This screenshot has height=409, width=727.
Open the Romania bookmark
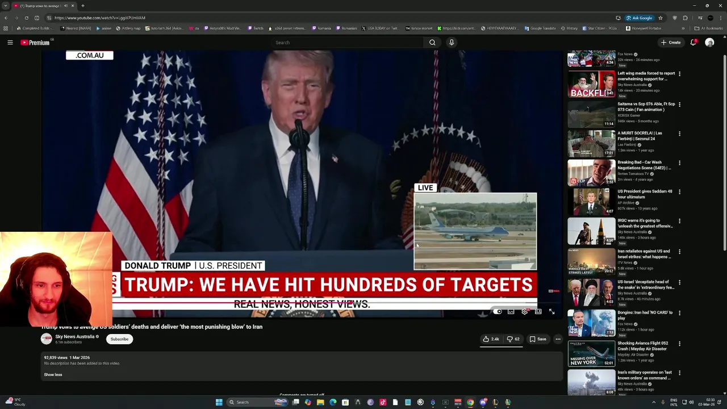(x=321, y=28)
